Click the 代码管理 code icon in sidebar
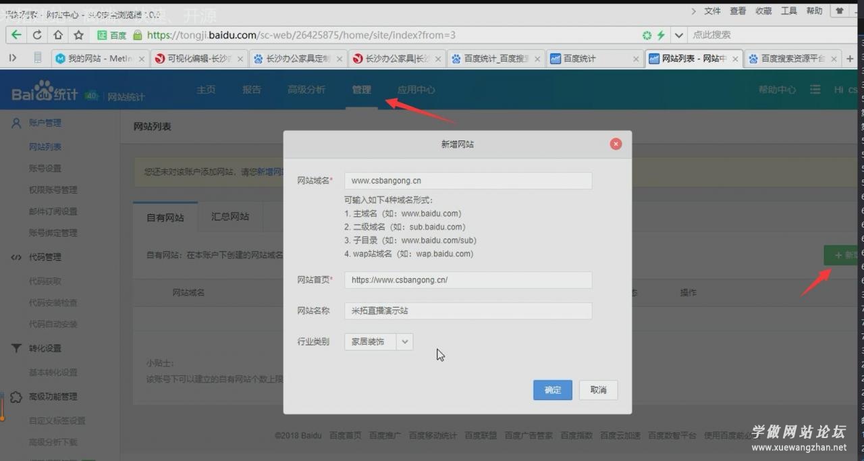Screen dimensions: 864x461 coord(15,257)
